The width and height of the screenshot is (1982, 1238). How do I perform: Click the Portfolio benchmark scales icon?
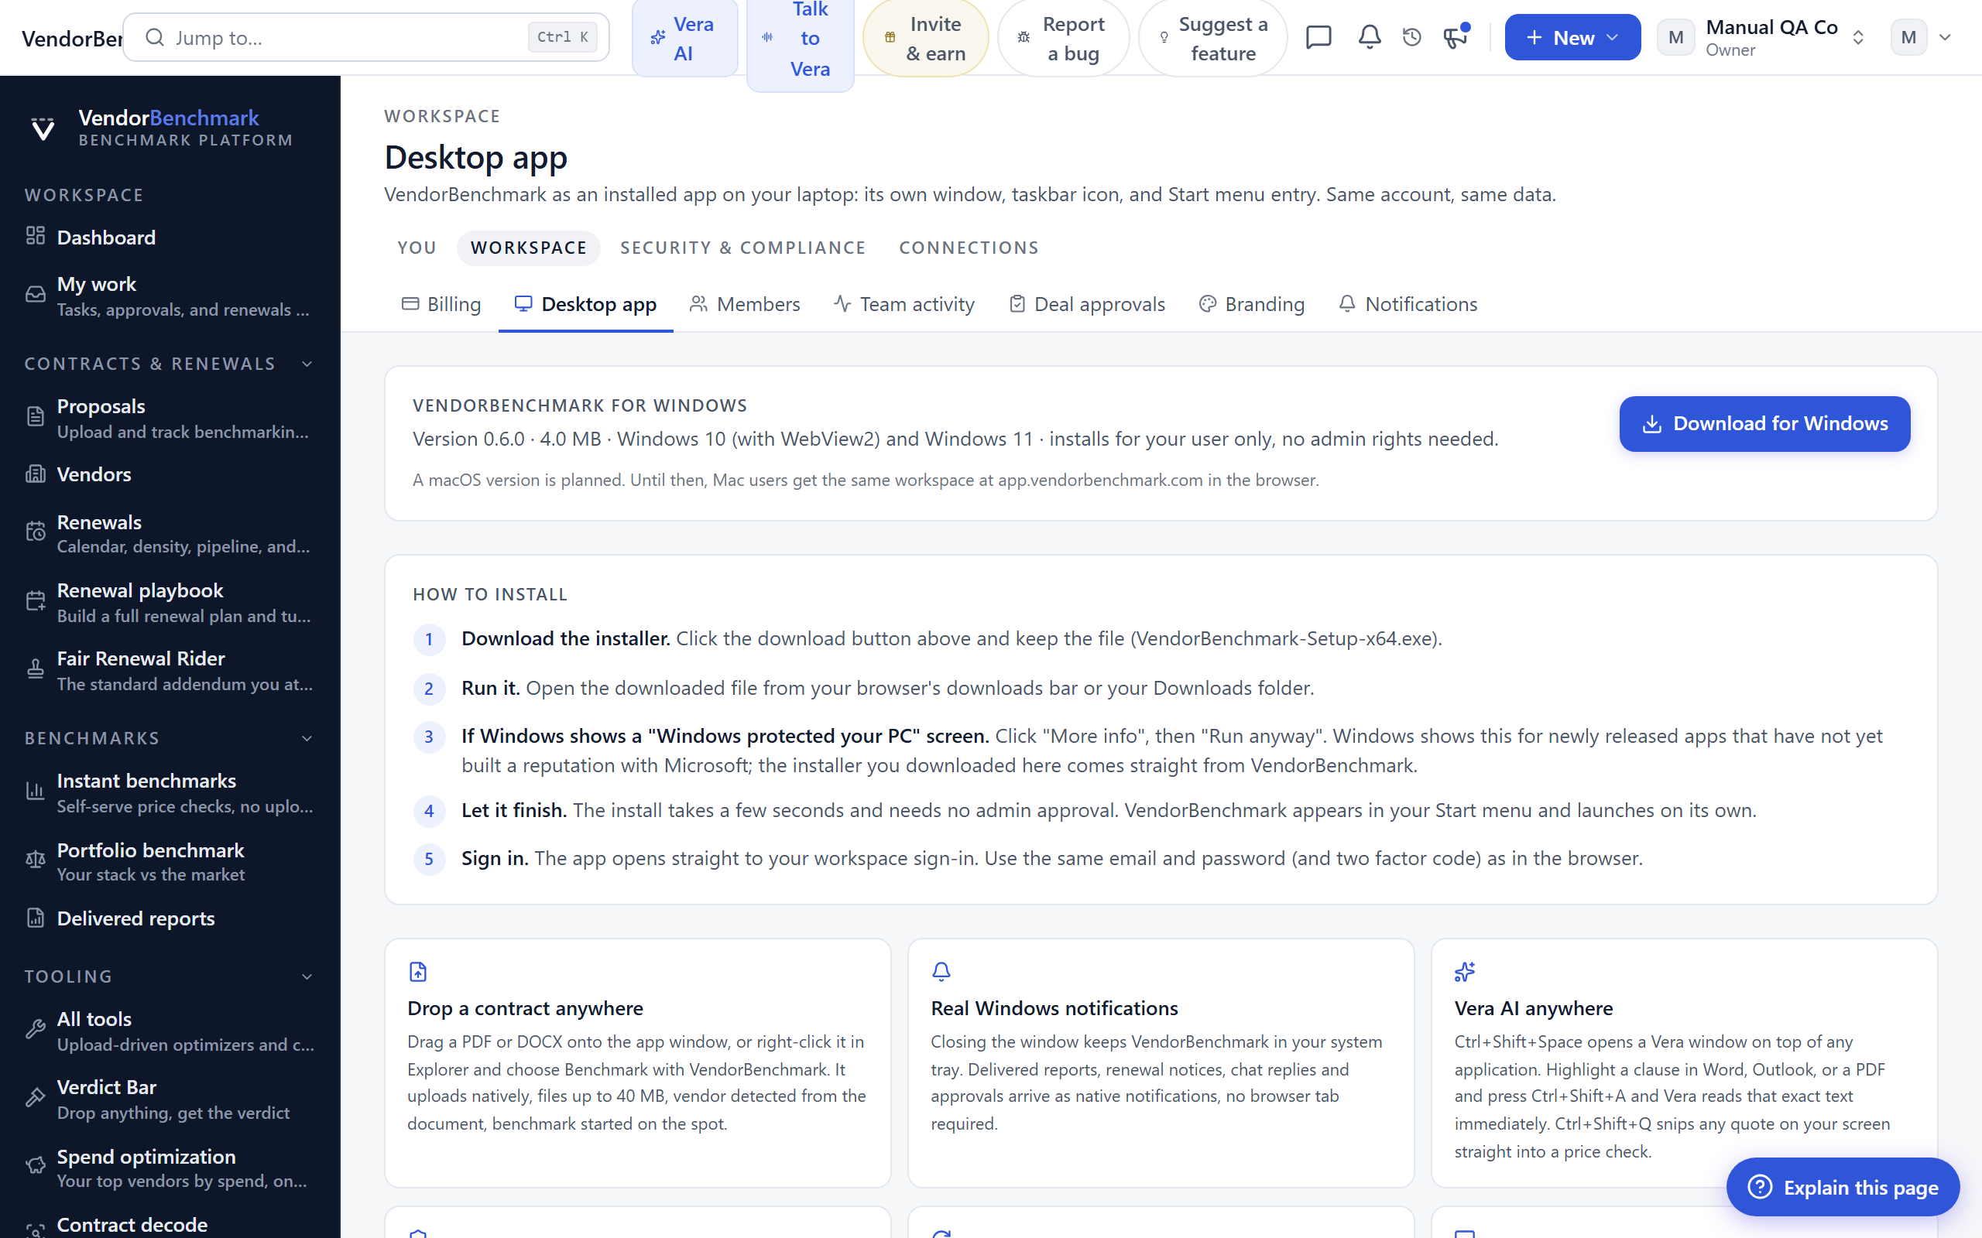coord(35,860)
